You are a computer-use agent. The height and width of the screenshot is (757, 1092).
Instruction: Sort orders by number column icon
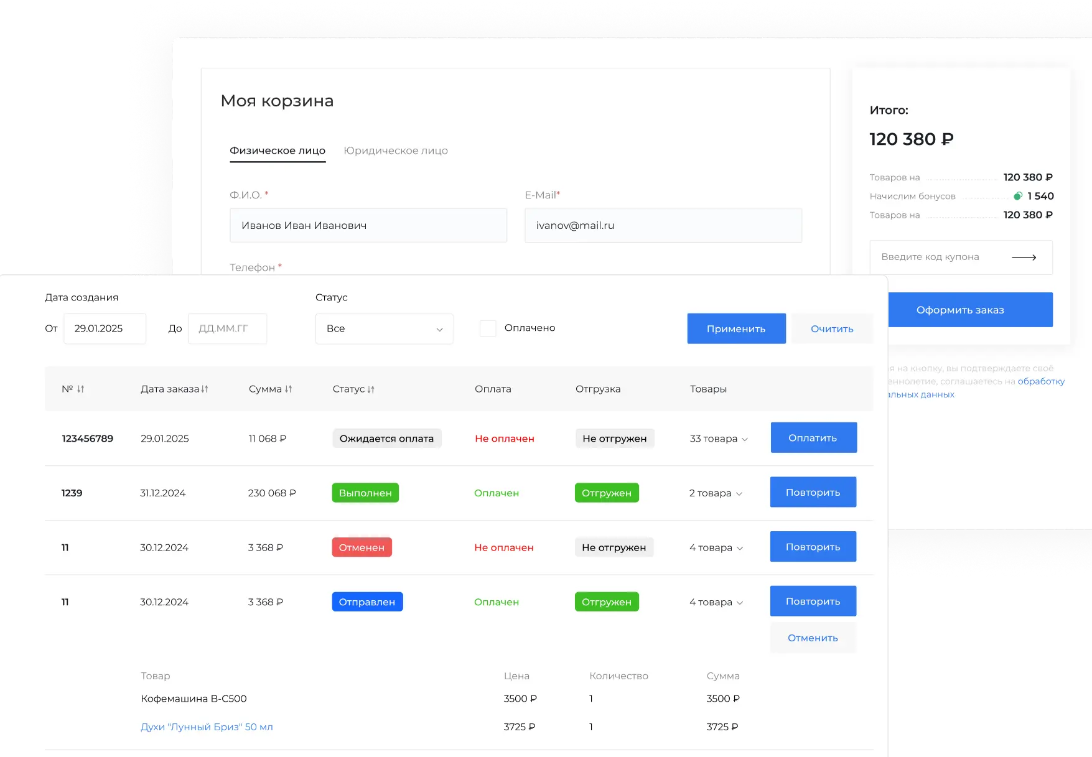[80, 389]
